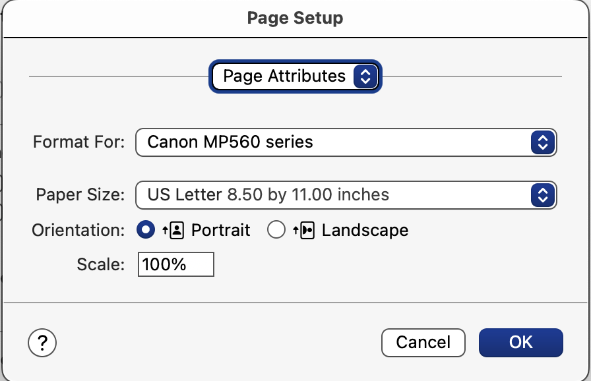This screenshot has height=381, width=591.
Task: Click the Portrait text label
Action: click(221, 230)
